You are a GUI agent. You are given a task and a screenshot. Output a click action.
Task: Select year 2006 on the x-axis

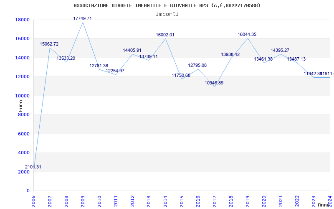[x=34, y=200]
